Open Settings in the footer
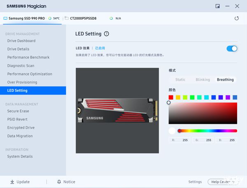This screenshot has width=247, height=188. coord(195,182)
